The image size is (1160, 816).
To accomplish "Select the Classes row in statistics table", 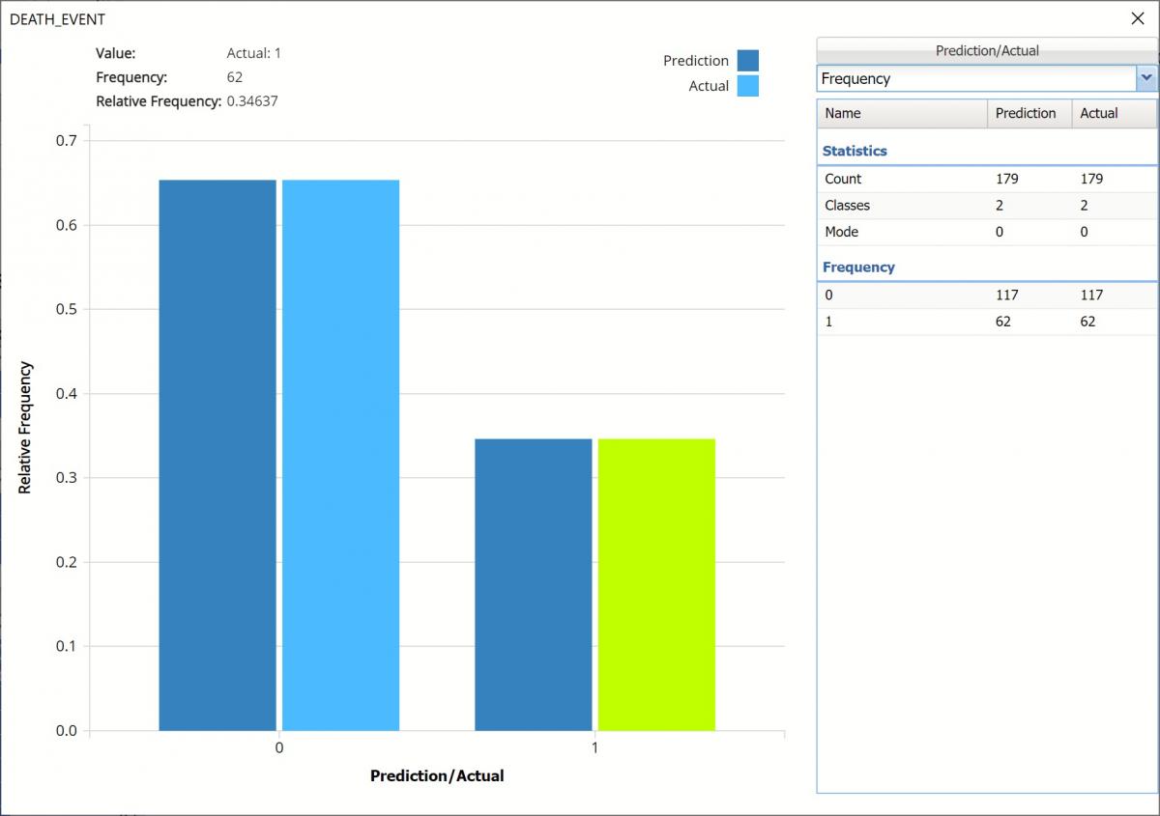I will [x=986, y=205].
